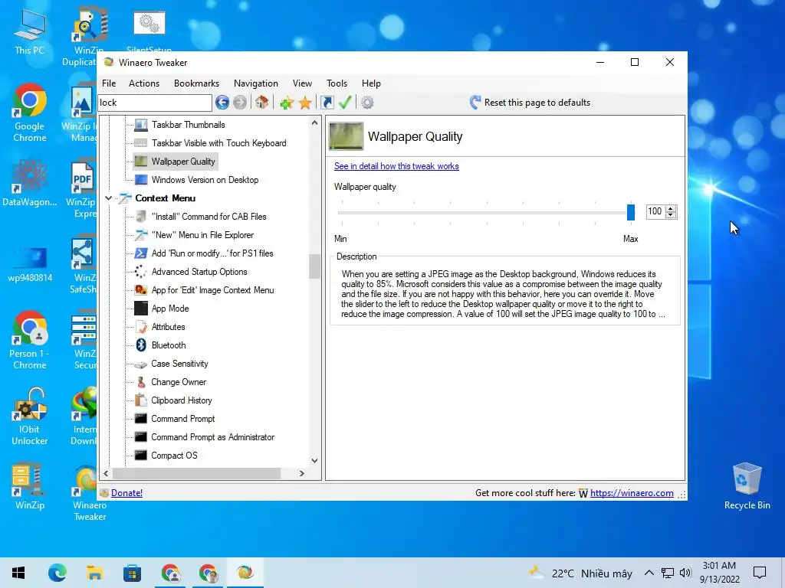The width and height of the screenshot is (785, 588).
Task: Click the green checkmark toolbar icon
Action: tap(345, 103)
